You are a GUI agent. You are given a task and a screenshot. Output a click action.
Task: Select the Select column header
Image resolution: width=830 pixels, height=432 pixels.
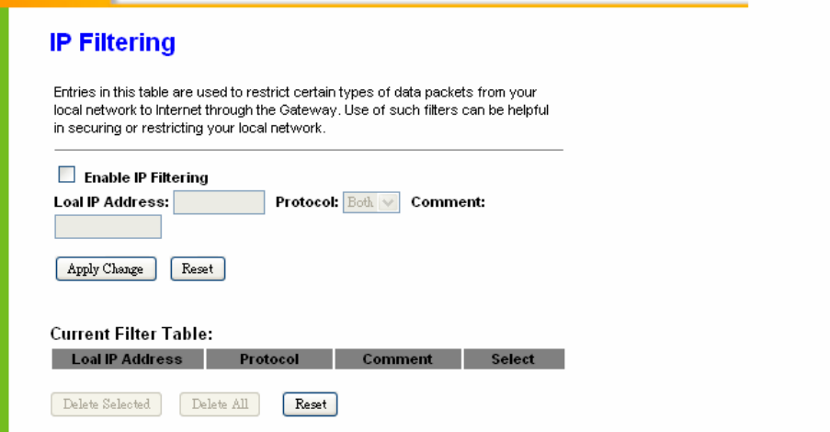[x=514, y=359]
